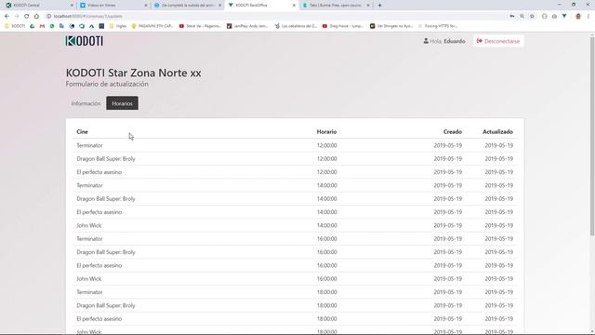Screen dimensions: 595x335
Task: Click John Wick in the 14:00:00 row
Action: tap(89, 225)
